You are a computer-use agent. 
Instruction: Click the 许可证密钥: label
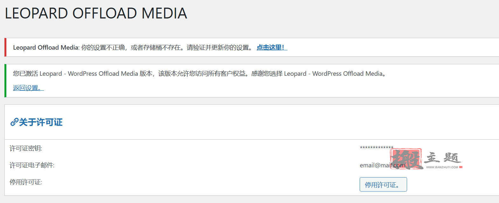coord(26,148)
